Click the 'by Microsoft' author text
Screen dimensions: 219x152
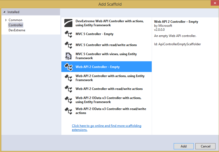tap(163, 26)
